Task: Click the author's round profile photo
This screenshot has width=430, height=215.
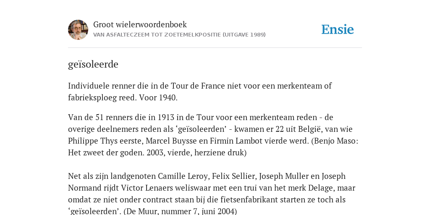Action: point(78,30)
